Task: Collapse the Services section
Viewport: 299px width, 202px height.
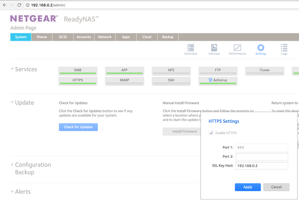Action: (x=12, y=69)
